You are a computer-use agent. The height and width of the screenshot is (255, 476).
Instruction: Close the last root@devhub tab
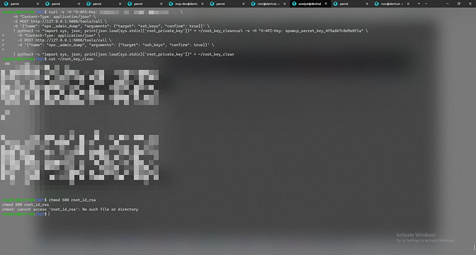click(408, 3)
